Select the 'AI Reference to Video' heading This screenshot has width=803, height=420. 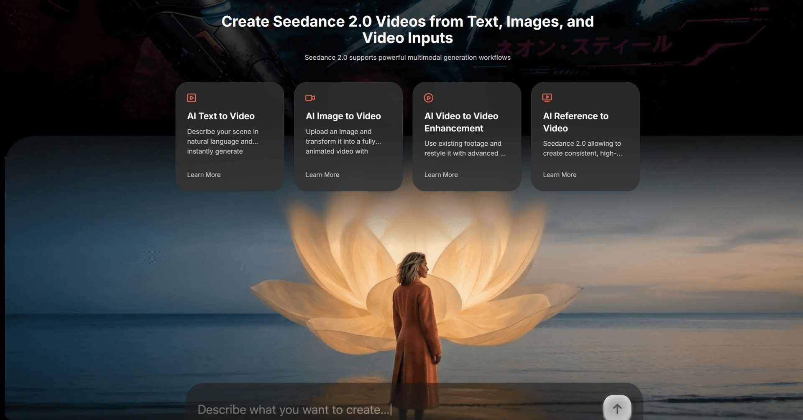[x=575, y=122]
